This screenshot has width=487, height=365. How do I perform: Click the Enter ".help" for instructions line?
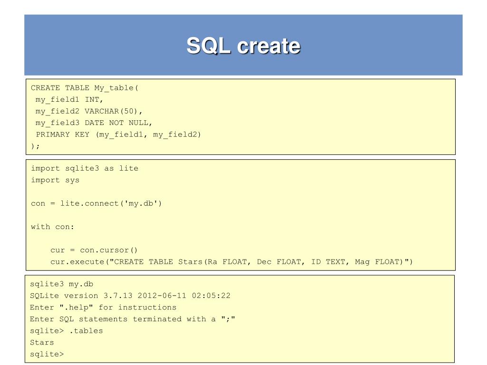[x=103, y=307]
